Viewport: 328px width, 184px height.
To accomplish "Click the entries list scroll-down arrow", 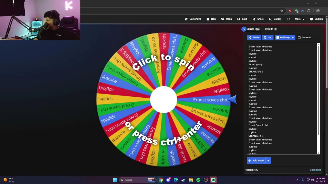I will point(319,153).
